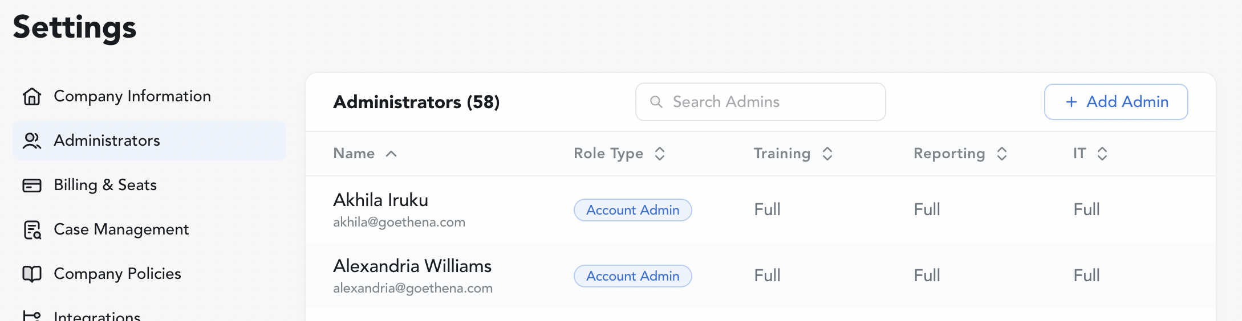
Task: Focus the Search Admins input field
Action: 761,102
